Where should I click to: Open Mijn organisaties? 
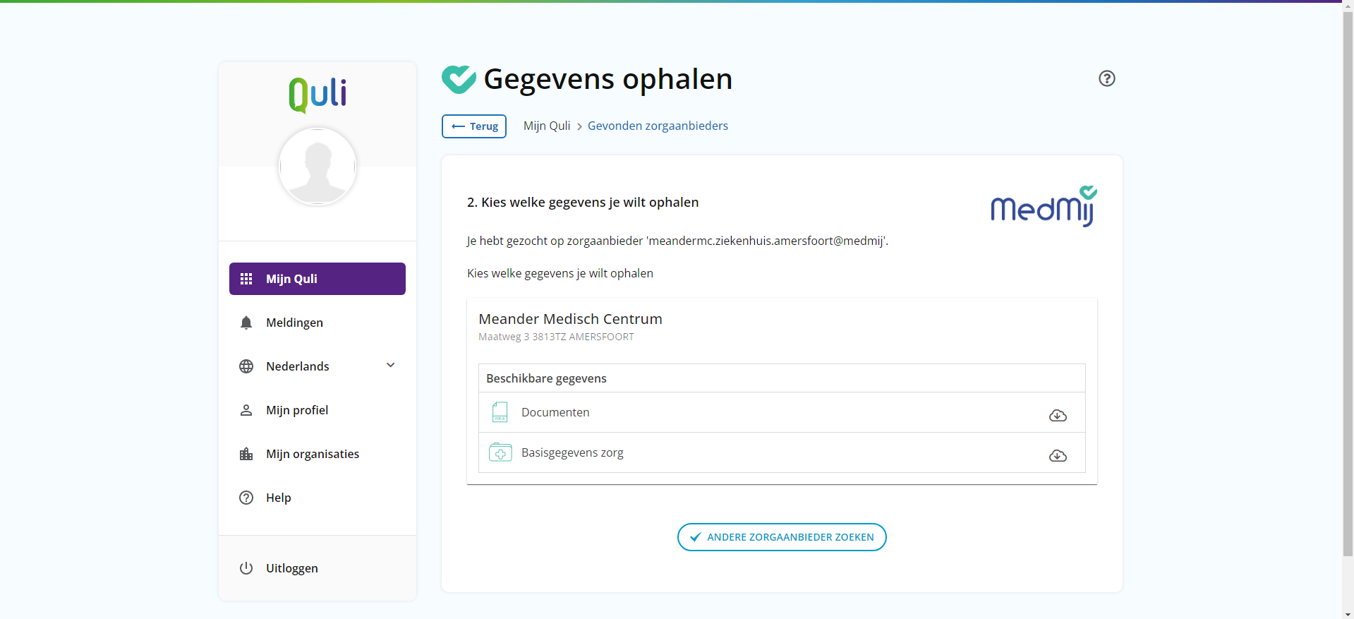[x=318, y=454]
